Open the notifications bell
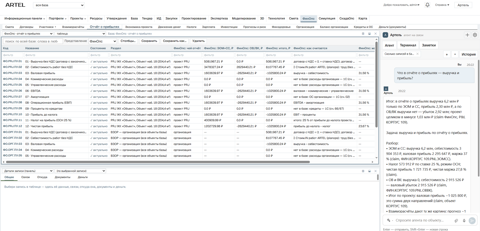Screen dimensions: 480x231 coord(427,5)
